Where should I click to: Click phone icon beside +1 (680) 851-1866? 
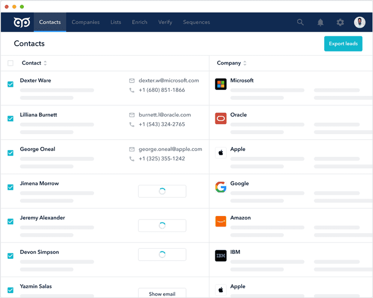coord(132,90)
